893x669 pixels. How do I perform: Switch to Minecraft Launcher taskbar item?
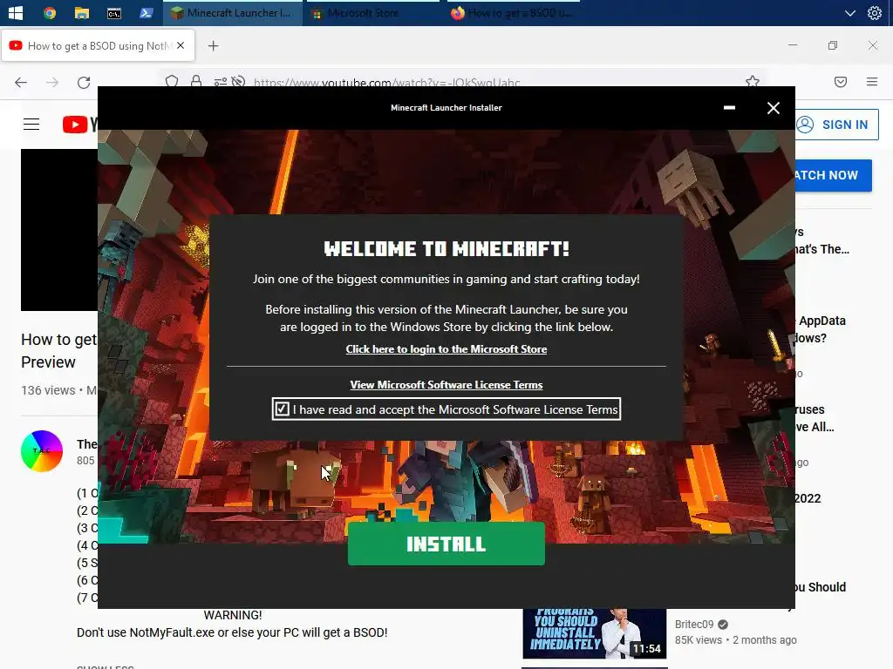232,12
